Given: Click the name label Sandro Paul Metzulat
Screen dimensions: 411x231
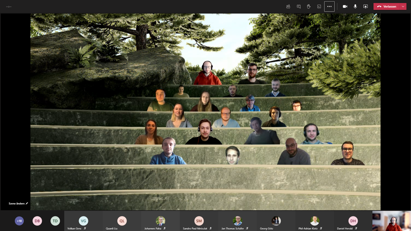Looking at the screenshot, I should [195, 228].
